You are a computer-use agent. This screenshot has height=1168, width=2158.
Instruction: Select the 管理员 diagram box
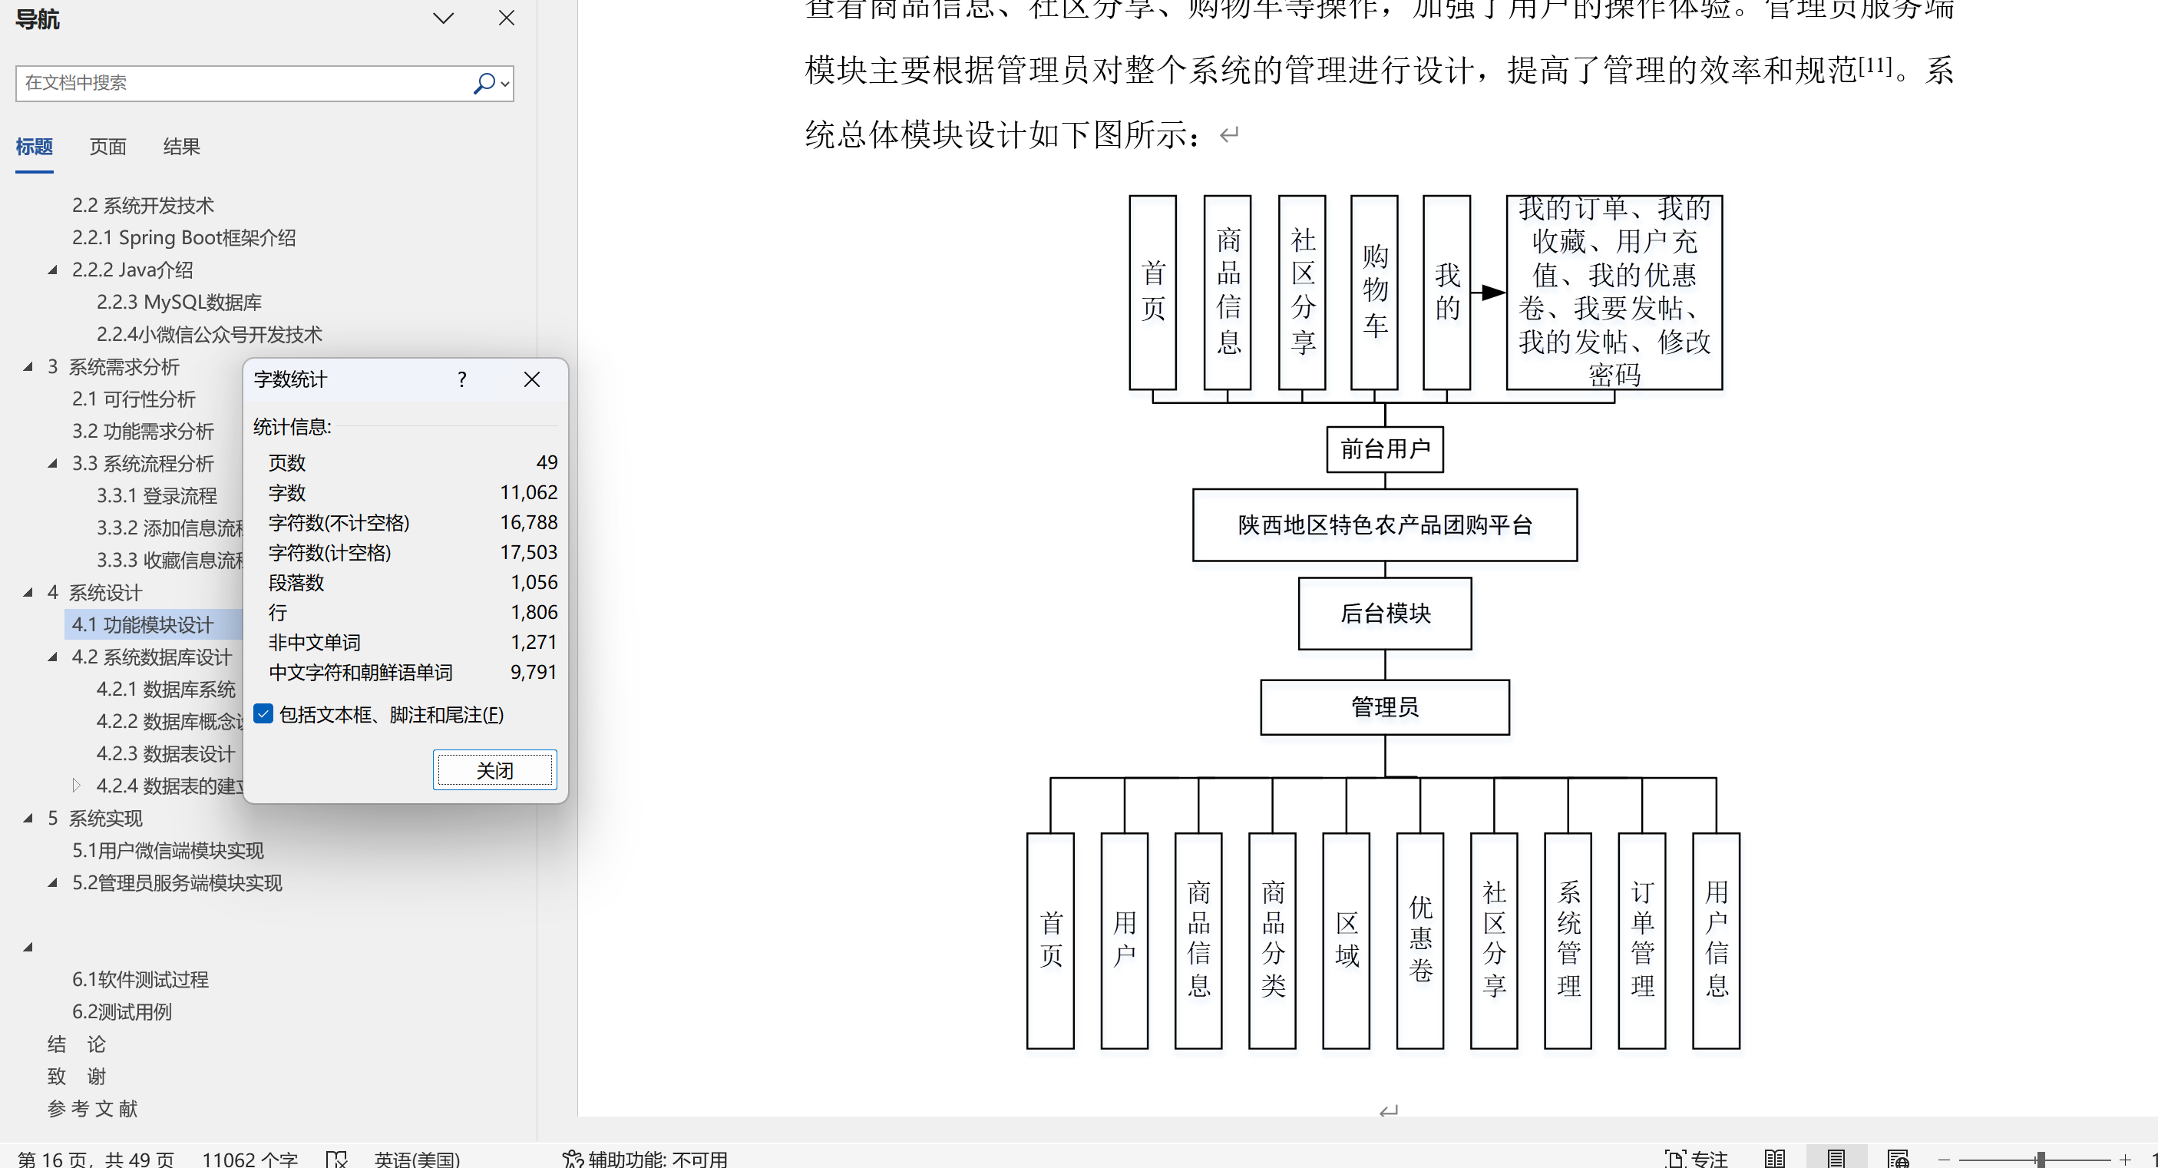tap(1385, 707)
